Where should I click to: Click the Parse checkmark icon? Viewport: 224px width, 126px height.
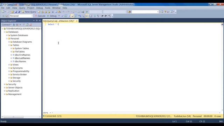click(x=62, y=16)
